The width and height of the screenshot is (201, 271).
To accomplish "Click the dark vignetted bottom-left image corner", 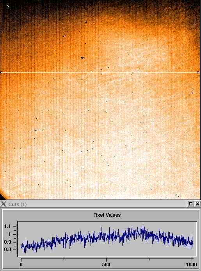I will [x=2, y=197].
